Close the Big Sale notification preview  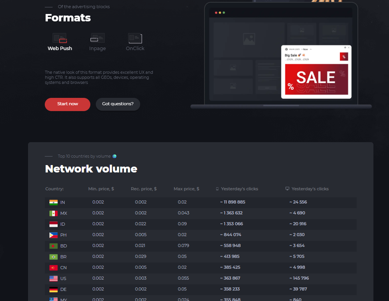pos(349,47)
